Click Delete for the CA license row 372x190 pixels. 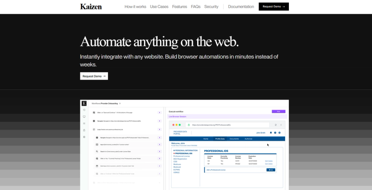pos(270,161)
